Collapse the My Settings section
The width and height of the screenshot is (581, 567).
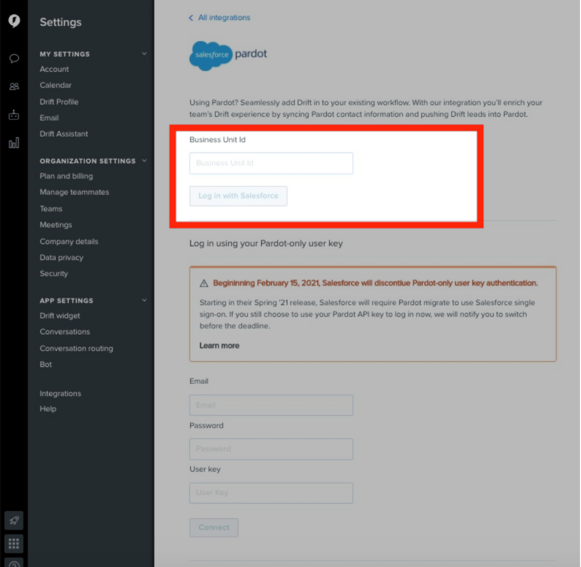click(144, 54)
